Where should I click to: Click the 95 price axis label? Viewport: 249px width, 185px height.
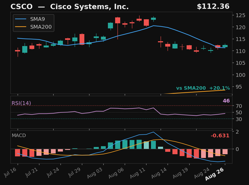(x=239, y=87)
